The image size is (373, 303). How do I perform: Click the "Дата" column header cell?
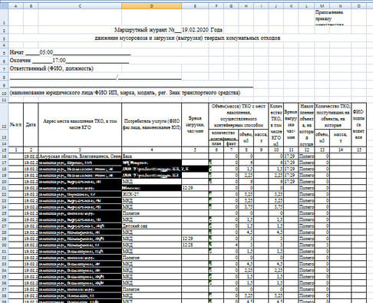31,125
